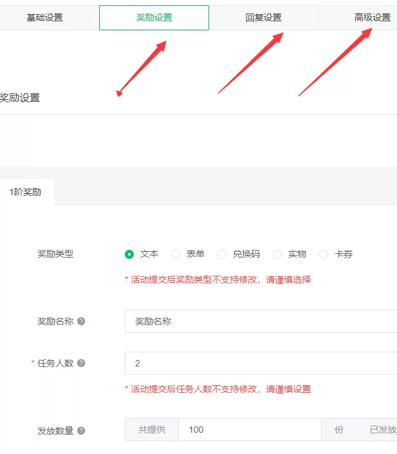Click the 奖励类型 label
397x454 pixels.
[55, 254]
